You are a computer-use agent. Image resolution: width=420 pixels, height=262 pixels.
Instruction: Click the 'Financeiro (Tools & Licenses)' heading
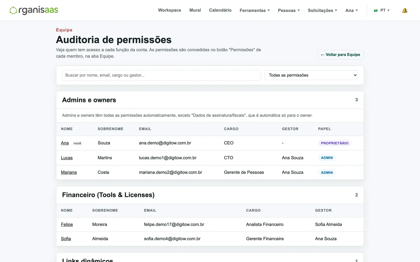coord(108,195)
